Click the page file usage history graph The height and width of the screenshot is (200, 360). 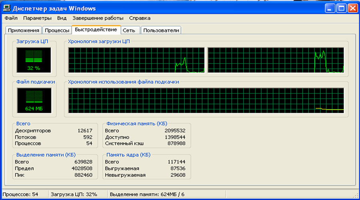(206, 100)
